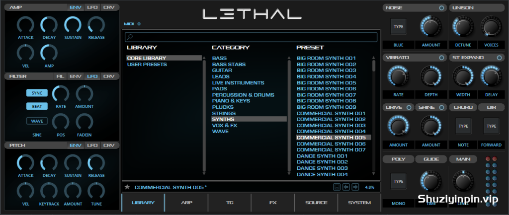Toggle the SHINE power indicator

pyautogui.click(x=441, y=107)
